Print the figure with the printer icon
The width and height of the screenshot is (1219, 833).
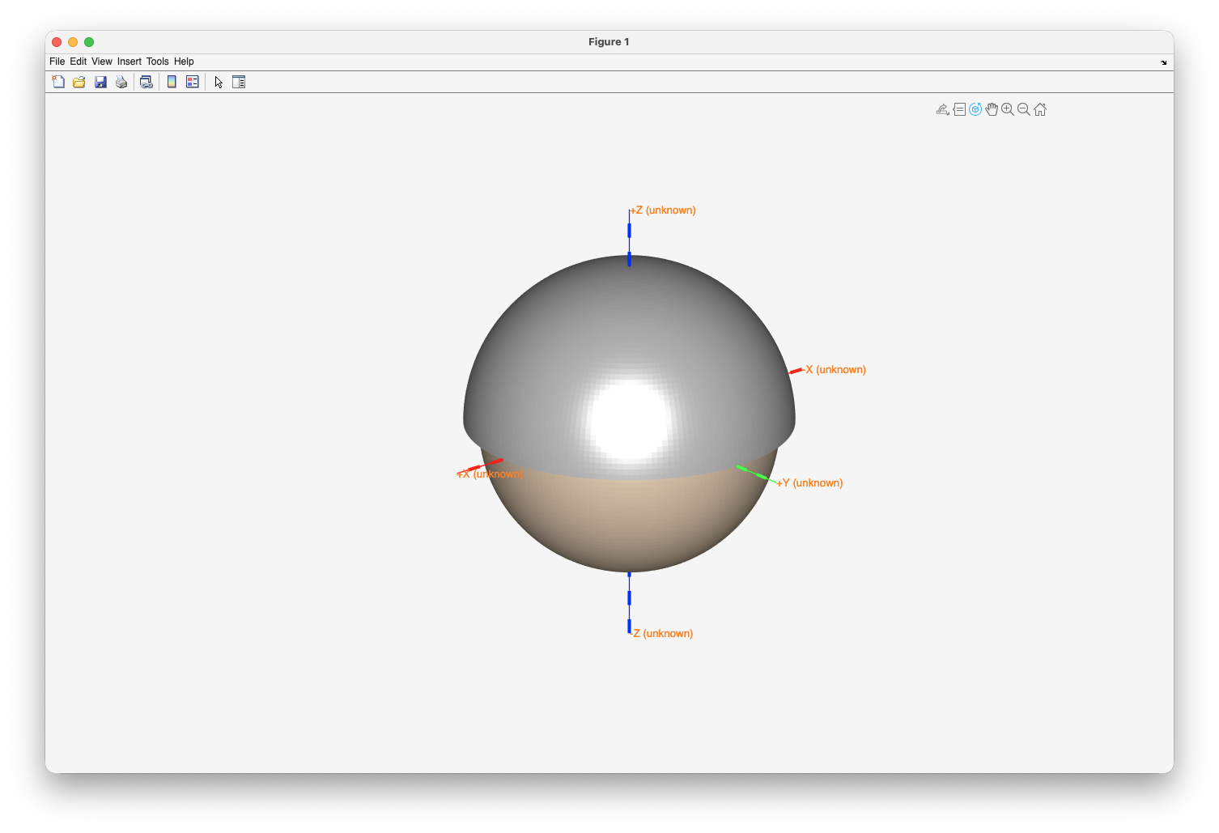click(121, 82)
